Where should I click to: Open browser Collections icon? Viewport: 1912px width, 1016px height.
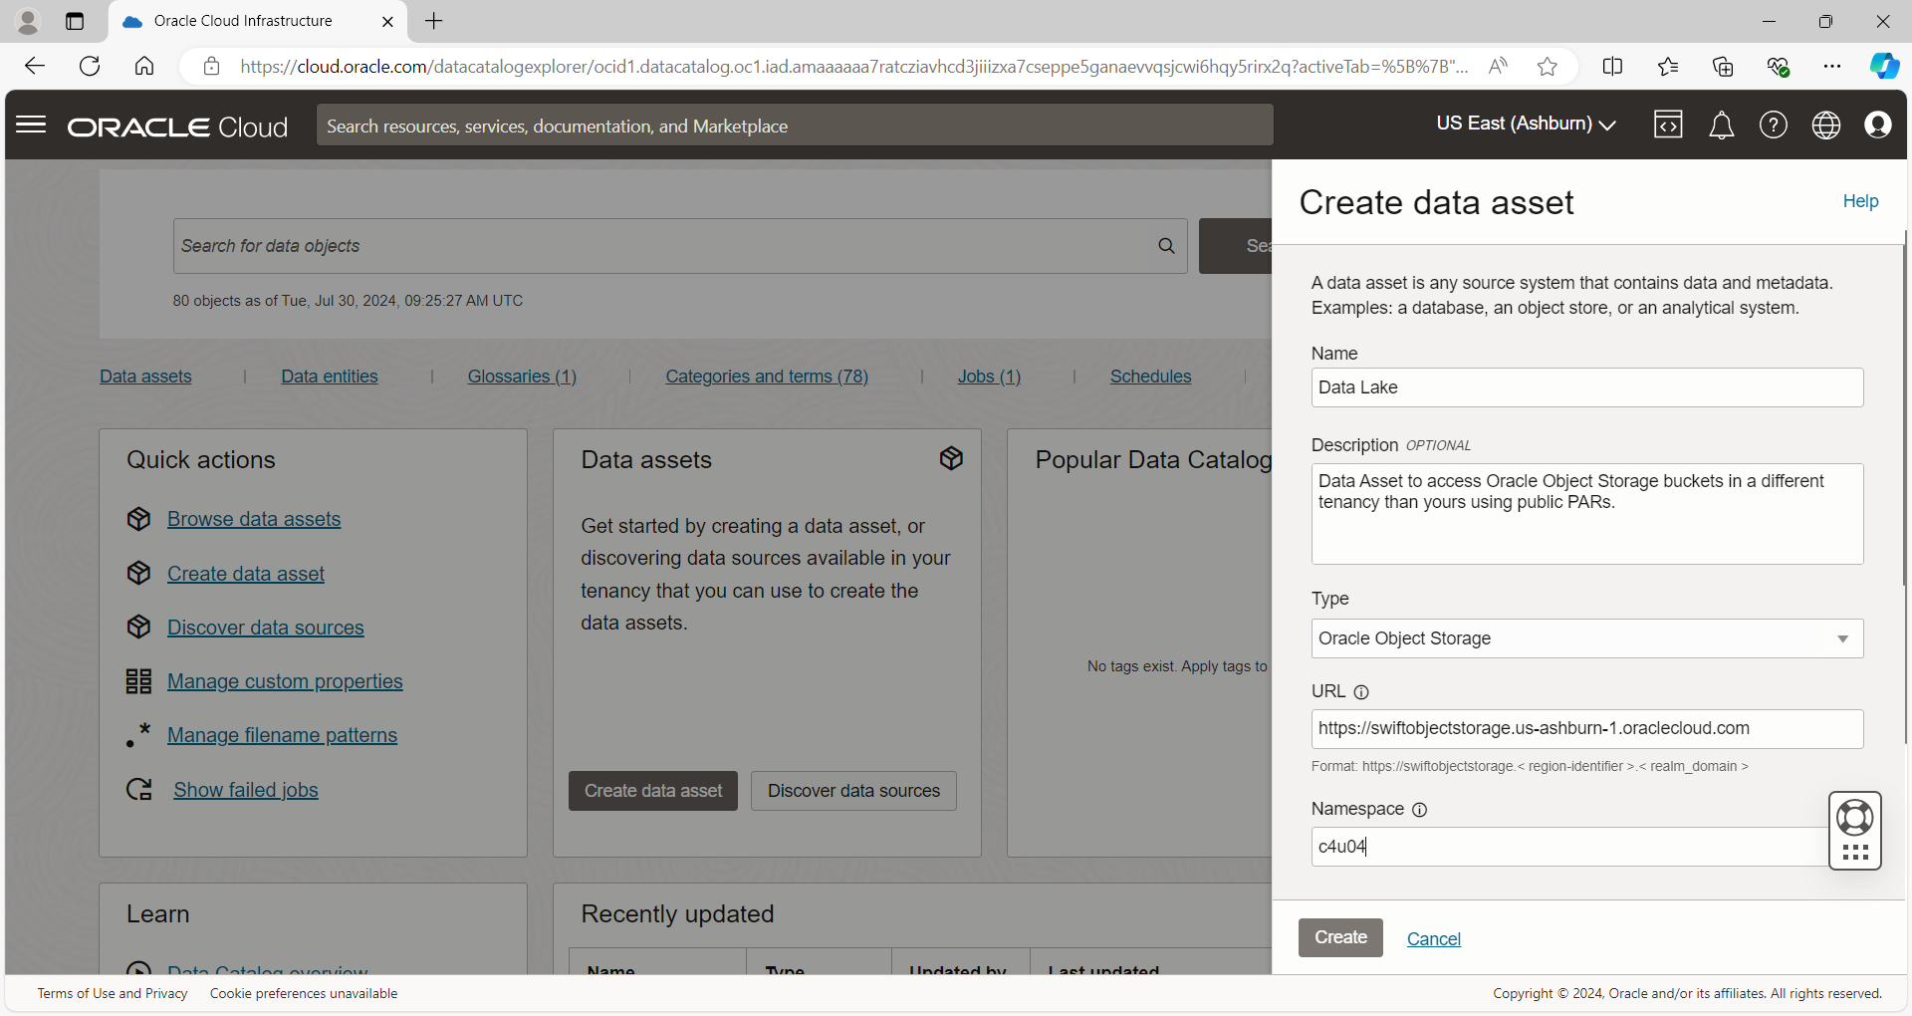point(1723,67)
